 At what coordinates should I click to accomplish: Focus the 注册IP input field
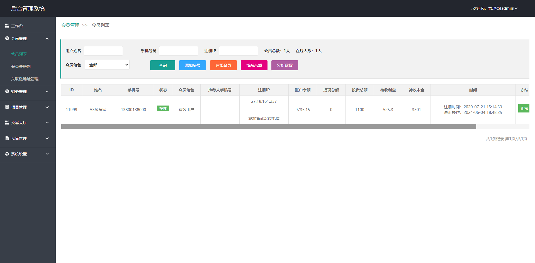[239, 51]
